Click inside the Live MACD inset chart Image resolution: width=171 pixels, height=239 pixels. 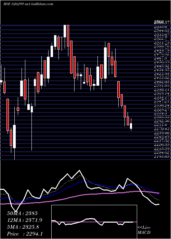pos(94,222)
